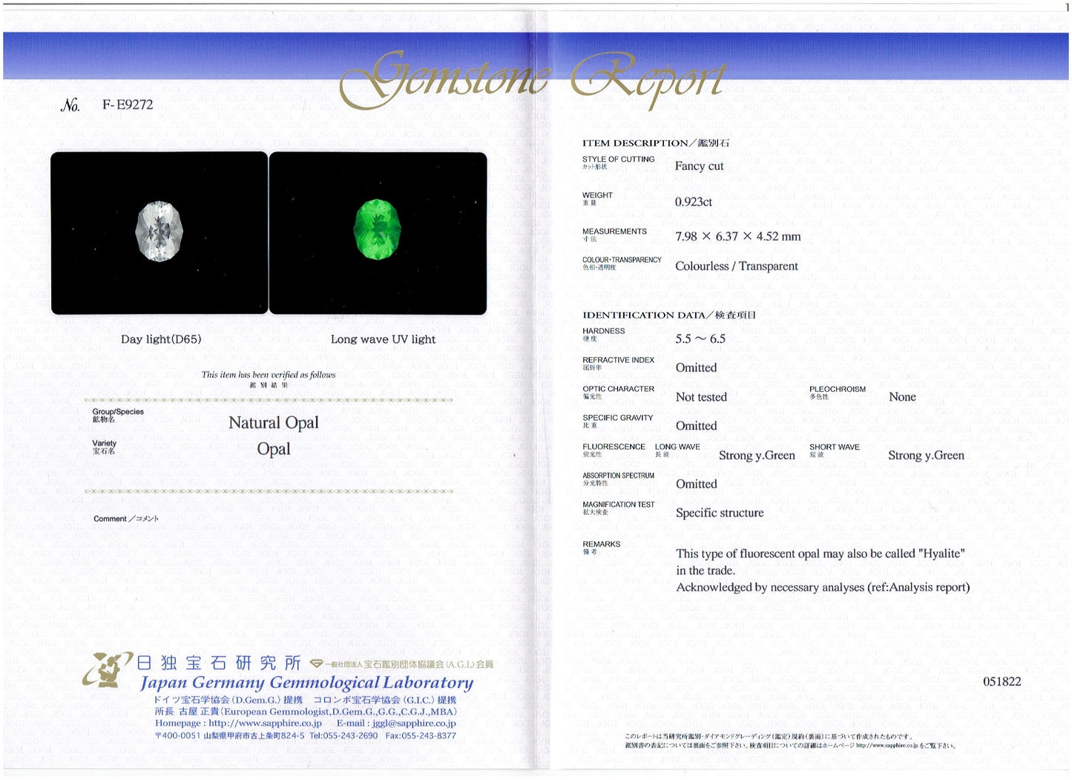The width and height of the screenshot is (1072, 780).
Task: Click the date code 051822
Action: point(1002,681)
